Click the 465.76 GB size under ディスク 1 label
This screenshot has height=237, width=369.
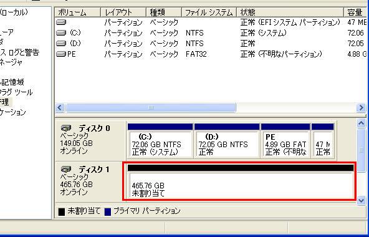point(76,184)
